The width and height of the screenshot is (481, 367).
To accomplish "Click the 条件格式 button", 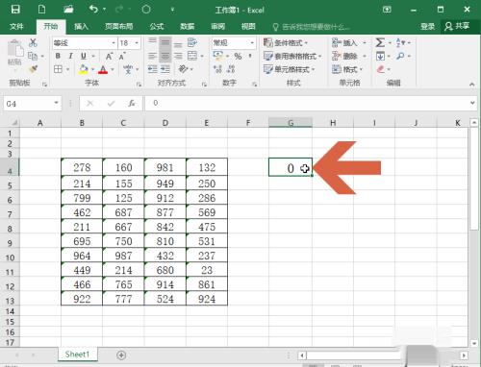I will pyautogui.click(x=286, y=42).
